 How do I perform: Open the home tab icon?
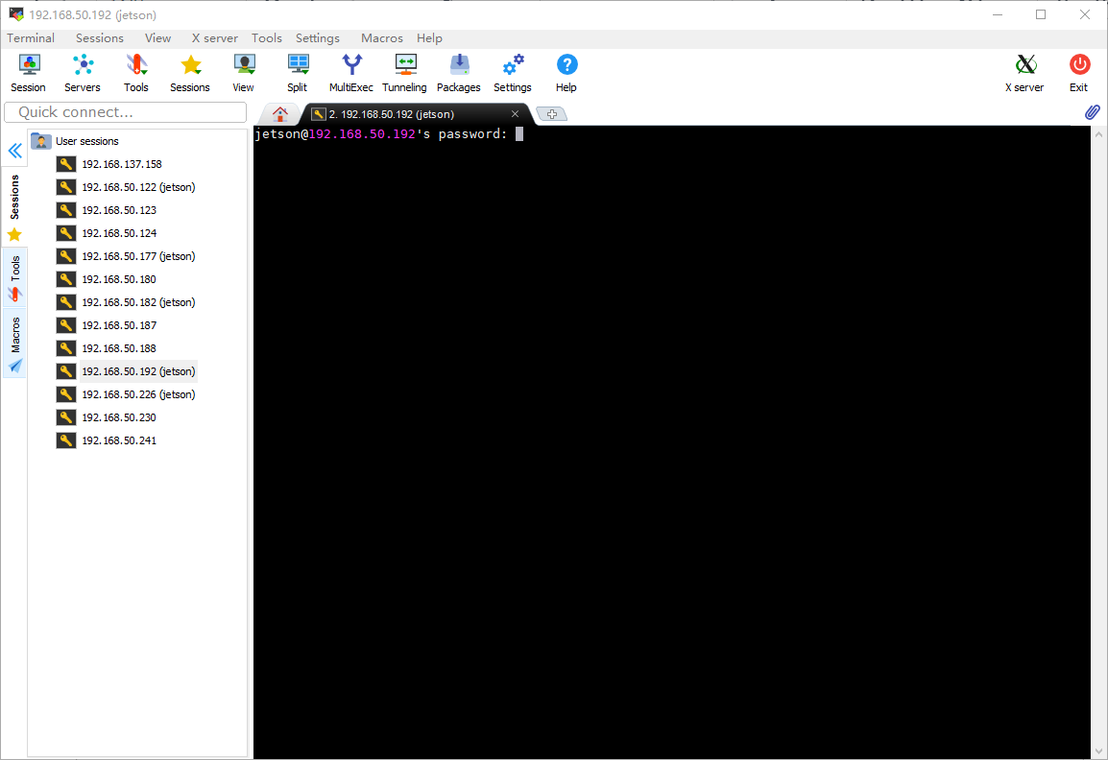tap(280, 114)
